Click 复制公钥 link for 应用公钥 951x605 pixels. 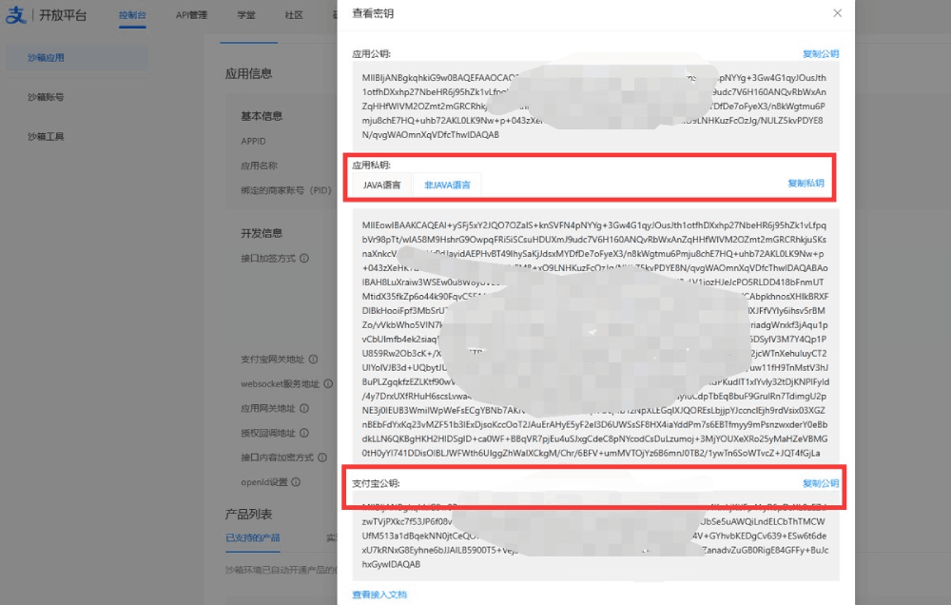[x=821, y=53]
